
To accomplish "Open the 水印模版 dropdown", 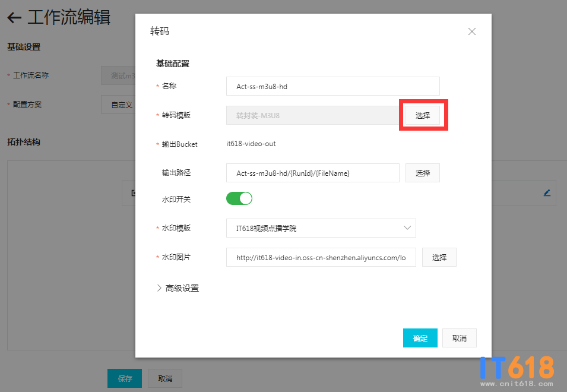I will (321, 228).
